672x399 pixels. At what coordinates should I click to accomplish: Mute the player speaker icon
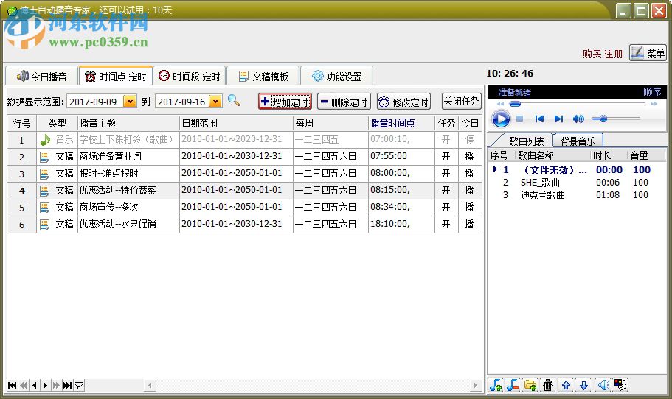tap(578, 119)
